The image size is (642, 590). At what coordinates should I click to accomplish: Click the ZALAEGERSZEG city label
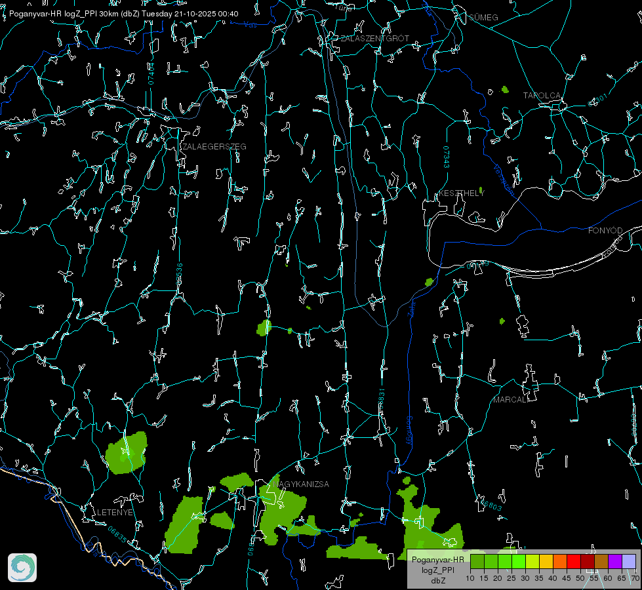(214, 146)
